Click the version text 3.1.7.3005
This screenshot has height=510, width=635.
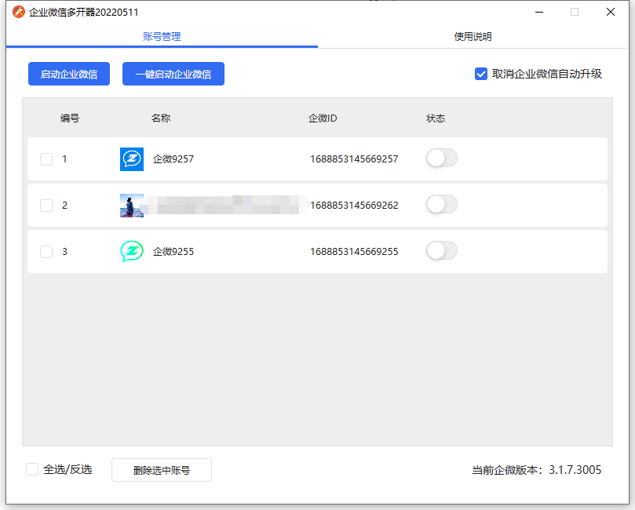(x=575, y=470)
